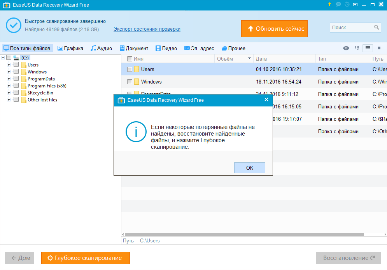Viewport: 387px width, 270px height.
Task: Open the Видео file type filter
Action: tap(166, 49)
